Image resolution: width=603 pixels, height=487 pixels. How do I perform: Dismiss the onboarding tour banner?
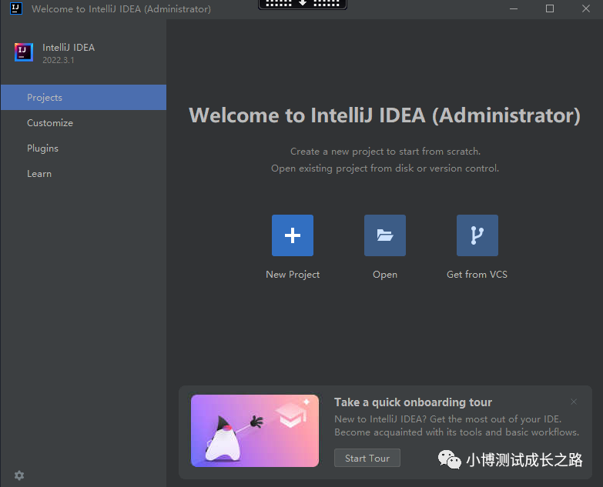pos(574,402)
